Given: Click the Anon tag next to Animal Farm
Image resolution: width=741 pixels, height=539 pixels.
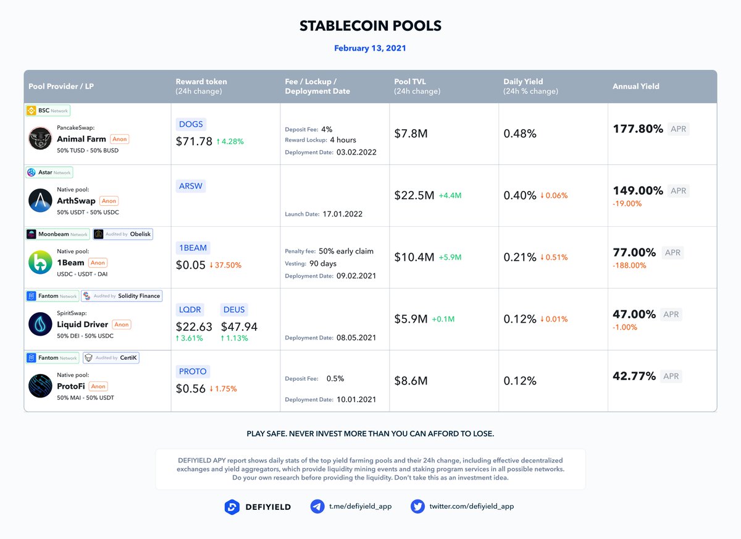Looking at the screenshot, I should 120,139.
